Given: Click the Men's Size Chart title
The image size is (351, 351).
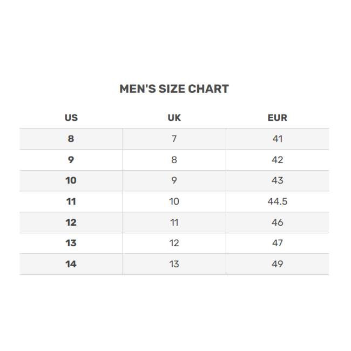Looking at the screenshot, I should pyautogui.click(x=174, y=89).
